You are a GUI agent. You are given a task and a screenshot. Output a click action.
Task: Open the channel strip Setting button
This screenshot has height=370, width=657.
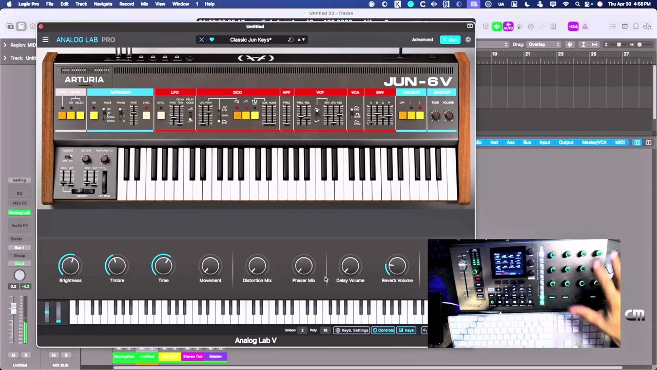[19, 180]
